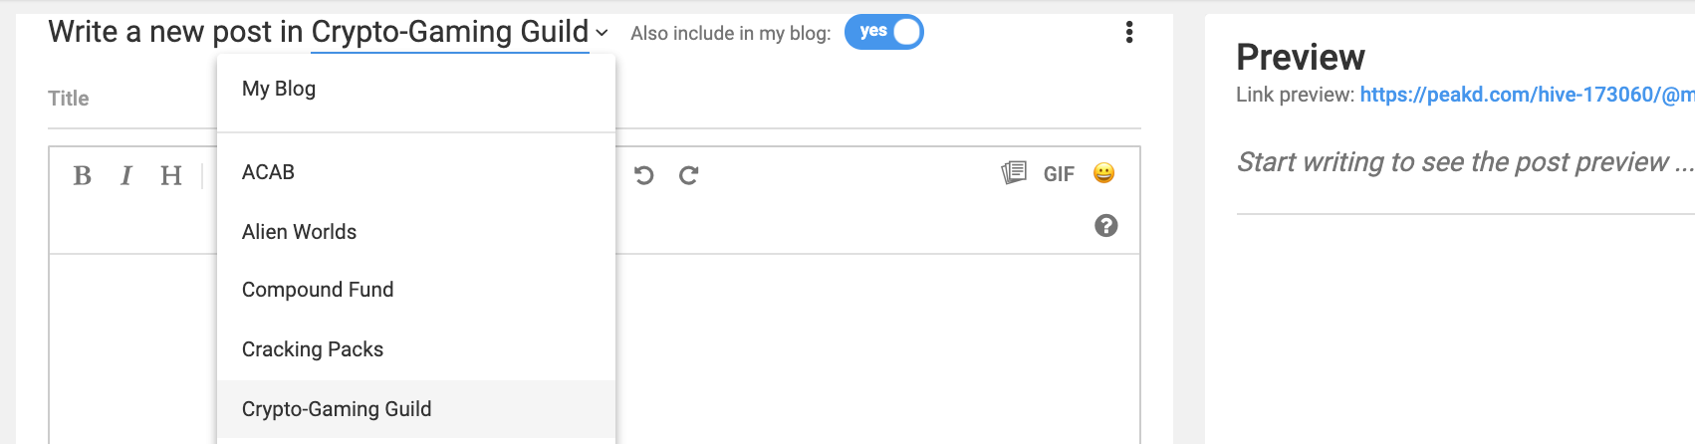Select highlighted Crypto-Gaming Guild entry
Screen dimensions: 1695x444
click(416, 409)
